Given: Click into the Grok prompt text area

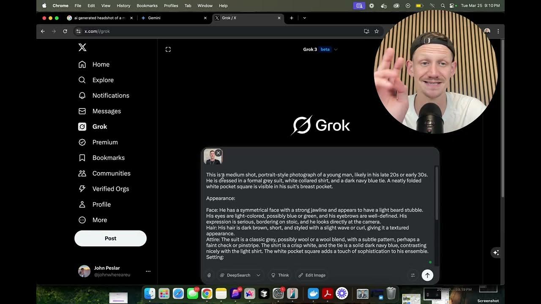Looking at the screenshot, I should pos(318,216).
